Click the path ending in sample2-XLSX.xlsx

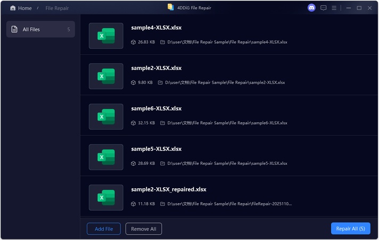point(225,83)
